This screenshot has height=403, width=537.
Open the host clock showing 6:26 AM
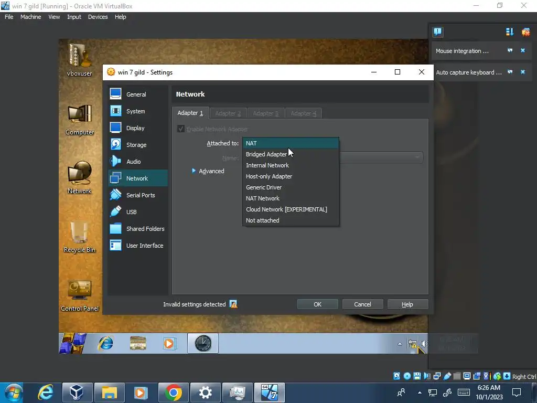(489, 393)
